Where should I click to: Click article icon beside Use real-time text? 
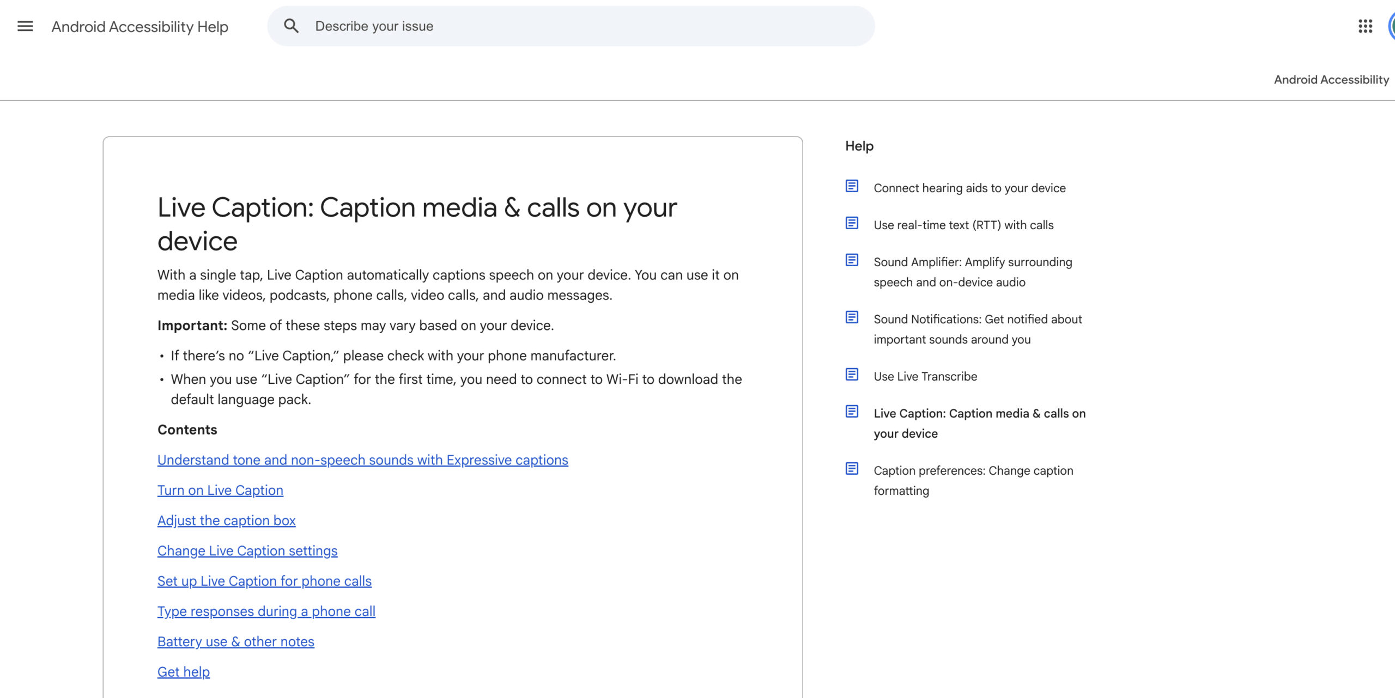[x=852, y=223]
